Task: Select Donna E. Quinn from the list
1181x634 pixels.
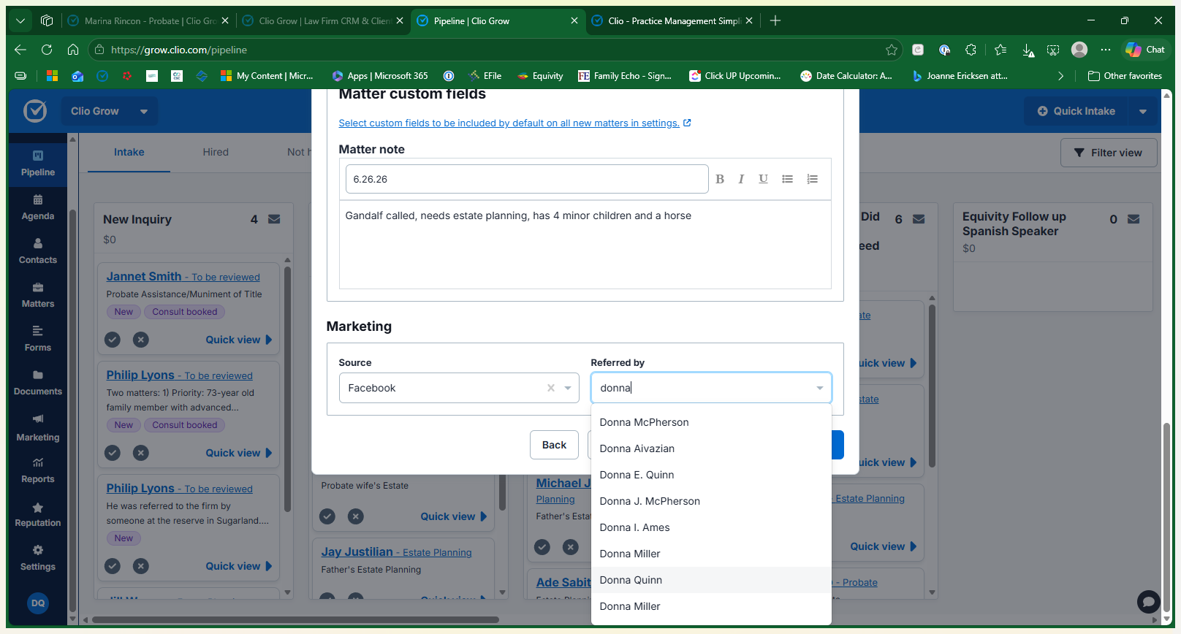Action: 711,475
